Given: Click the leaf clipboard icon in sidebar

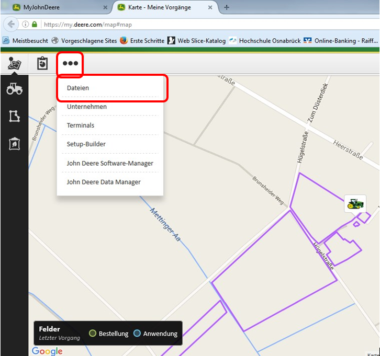Looking at the screenshot, I should click(14, 144).
